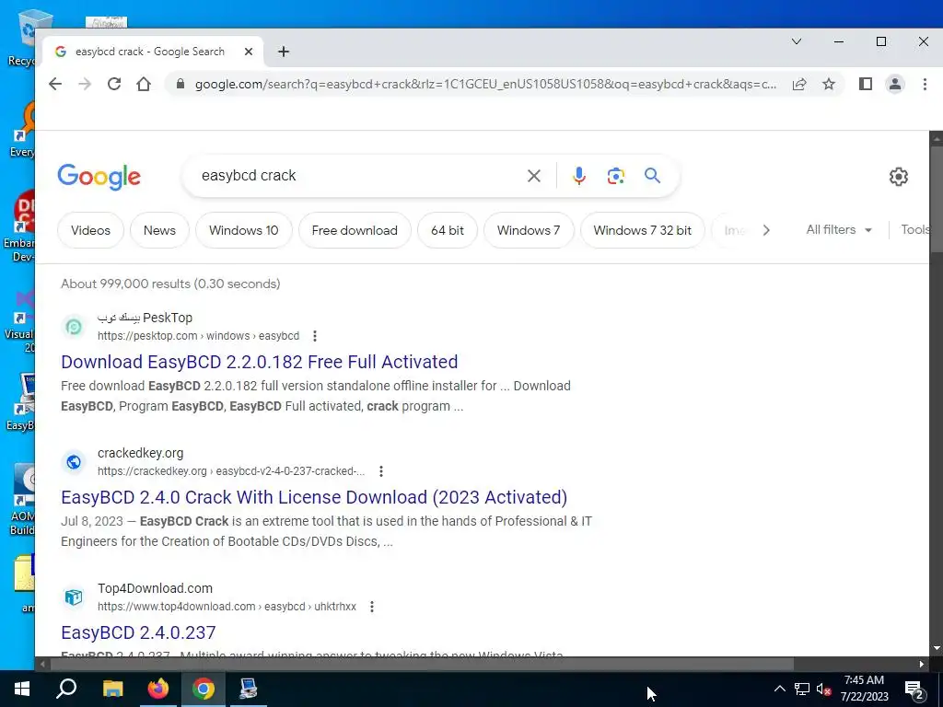
Task: Click the pesktop.com breadcrumb URL
Action: (199, 336)
